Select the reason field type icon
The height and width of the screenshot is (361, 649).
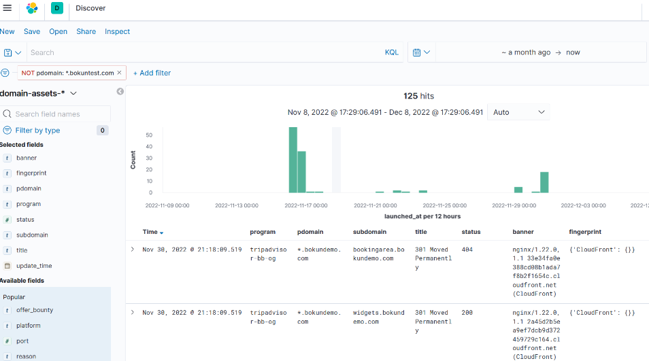[7, 356]
